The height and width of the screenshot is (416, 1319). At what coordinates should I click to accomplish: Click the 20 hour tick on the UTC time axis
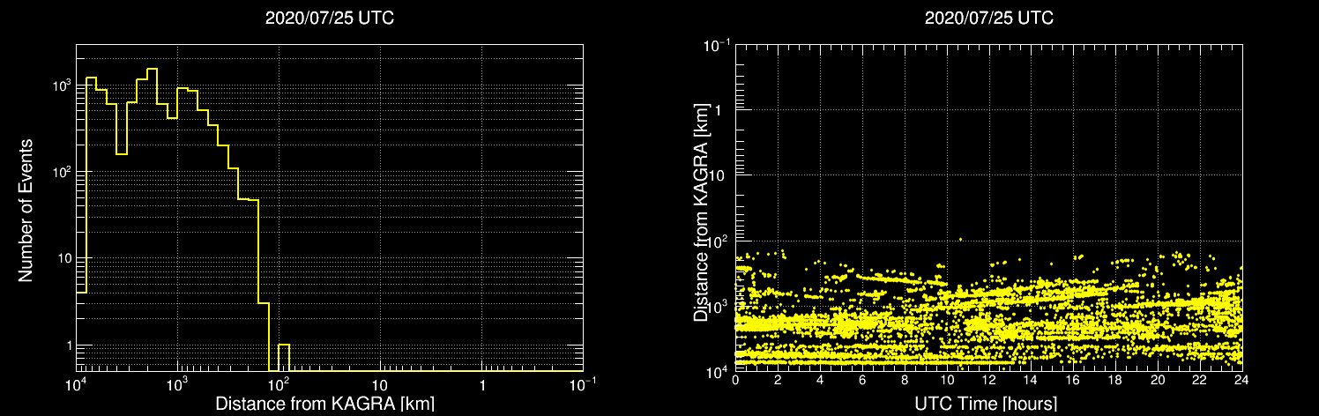[1158, 380]
